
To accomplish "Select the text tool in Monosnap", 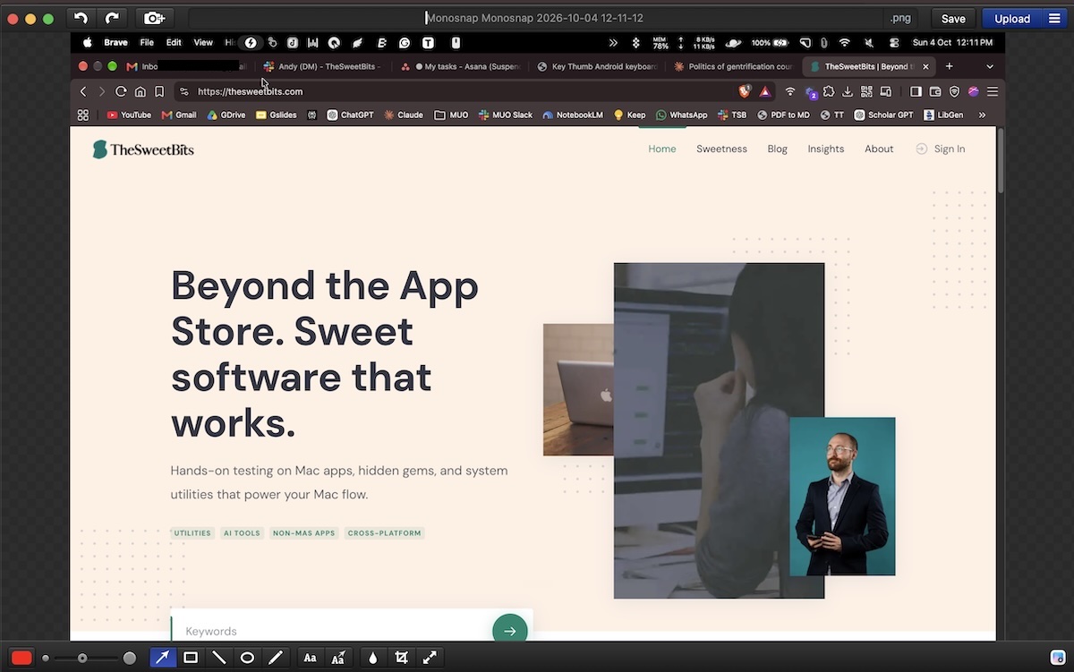I will (310, 658).
